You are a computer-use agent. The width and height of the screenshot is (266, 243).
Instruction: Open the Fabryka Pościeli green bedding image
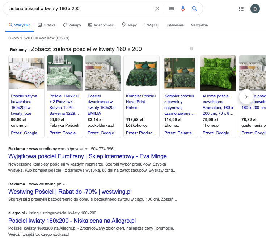coord(65,73)
